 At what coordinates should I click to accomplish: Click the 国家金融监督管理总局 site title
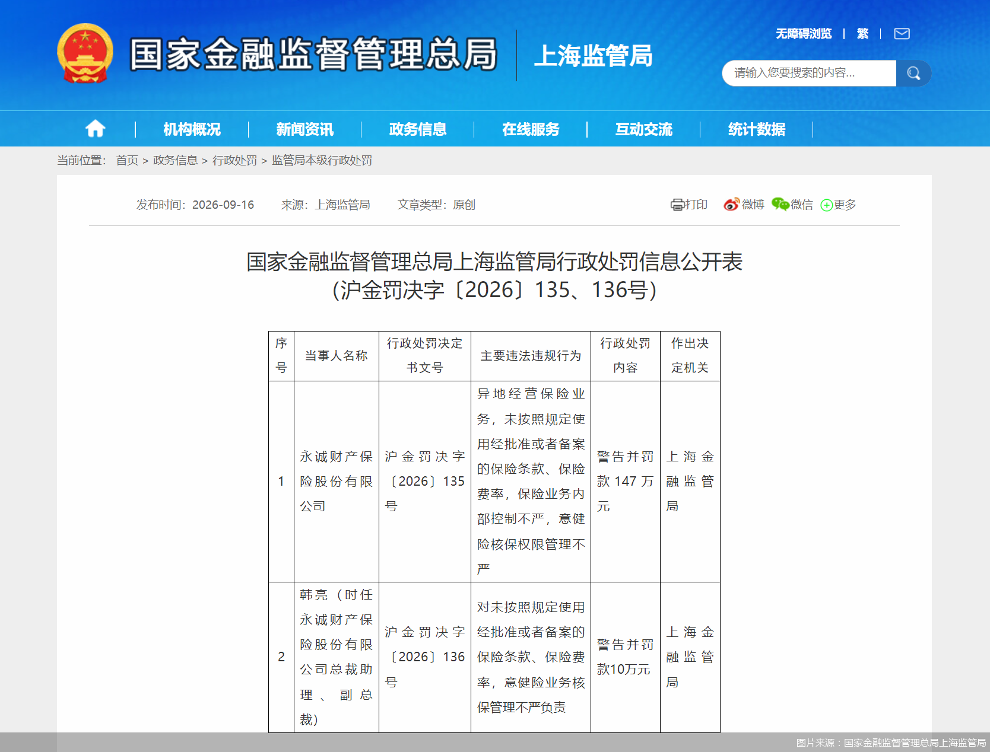pos(313,55)
